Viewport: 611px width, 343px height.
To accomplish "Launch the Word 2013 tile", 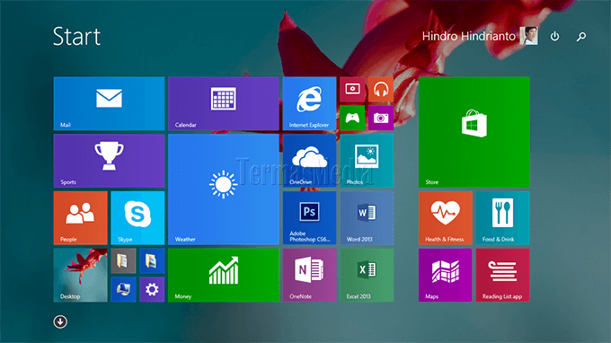I will (367, 218).
